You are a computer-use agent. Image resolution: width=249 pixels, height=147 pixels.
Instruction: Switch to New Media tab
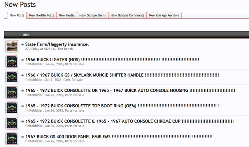click(67, 15)
